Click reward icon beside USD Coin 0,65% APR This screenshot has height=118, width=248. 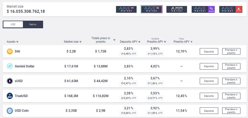pyautogui.click(x=122, y=113)
